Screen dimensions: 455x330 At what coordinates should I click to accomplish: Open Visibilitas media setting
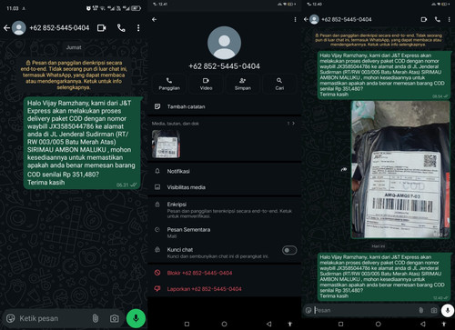pyautogui.click(x=224, y=187)
